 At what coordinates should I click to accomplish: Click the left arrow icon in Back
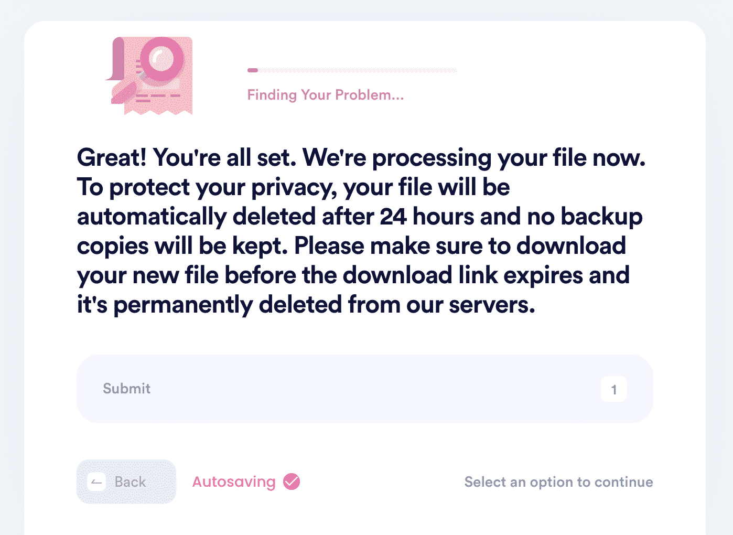(x=96, y=482)
